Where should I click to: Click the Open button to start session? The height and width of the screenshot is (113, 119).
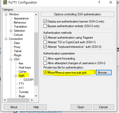click(81, 107)
